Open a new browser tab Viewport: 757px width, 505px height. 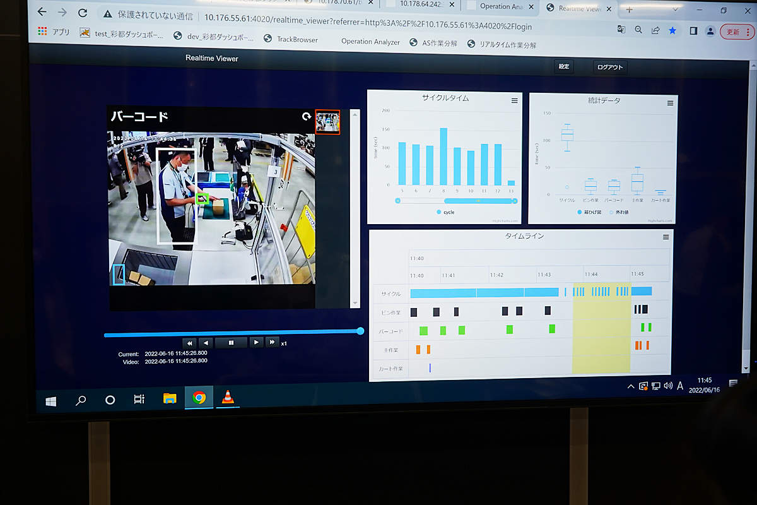tap(629, 9)
